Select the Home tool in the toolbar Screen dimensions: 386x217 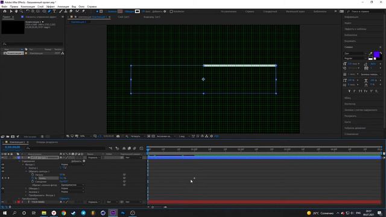tap(5, 11)
